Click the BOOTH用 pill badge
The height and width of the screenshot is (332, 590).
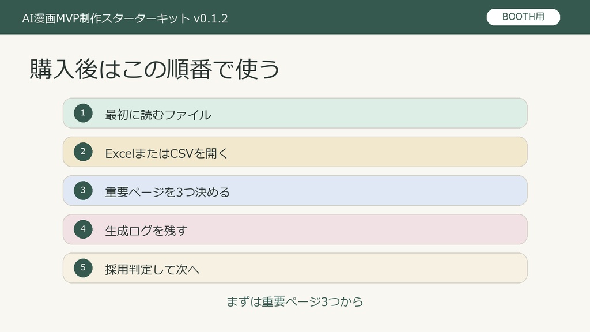[523, 17]
